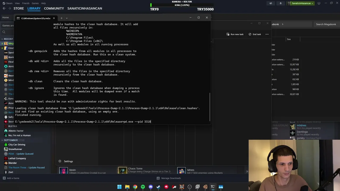Select the cmd.exe terminal tab
The width and height of the screenshot is (340, 191).
pyautogui.click(x=36, y=18)
